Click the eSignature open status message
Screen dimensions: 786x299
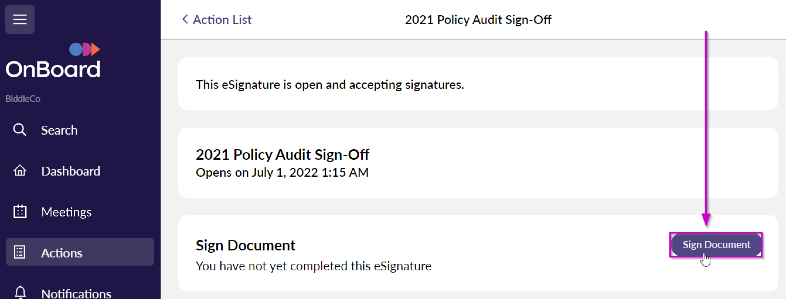[329, 84]
